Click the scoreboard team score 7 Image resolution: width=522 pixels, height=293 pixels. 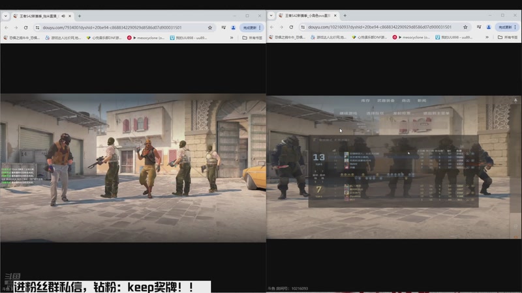318,189
